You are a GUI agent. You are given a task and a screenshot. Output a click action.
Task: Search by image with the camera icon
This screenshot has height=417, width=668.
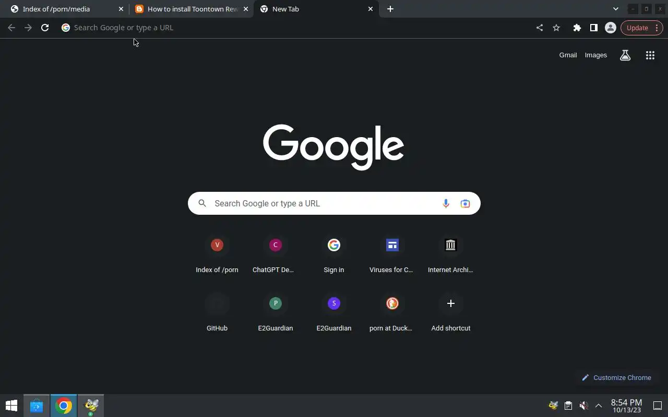465,203
